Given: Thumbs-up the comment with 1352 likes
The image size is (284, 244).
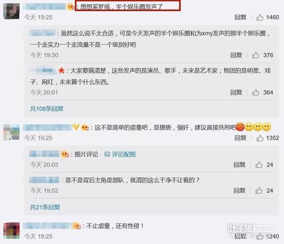Looking at the screenshot, I should (x=260, y=138).
